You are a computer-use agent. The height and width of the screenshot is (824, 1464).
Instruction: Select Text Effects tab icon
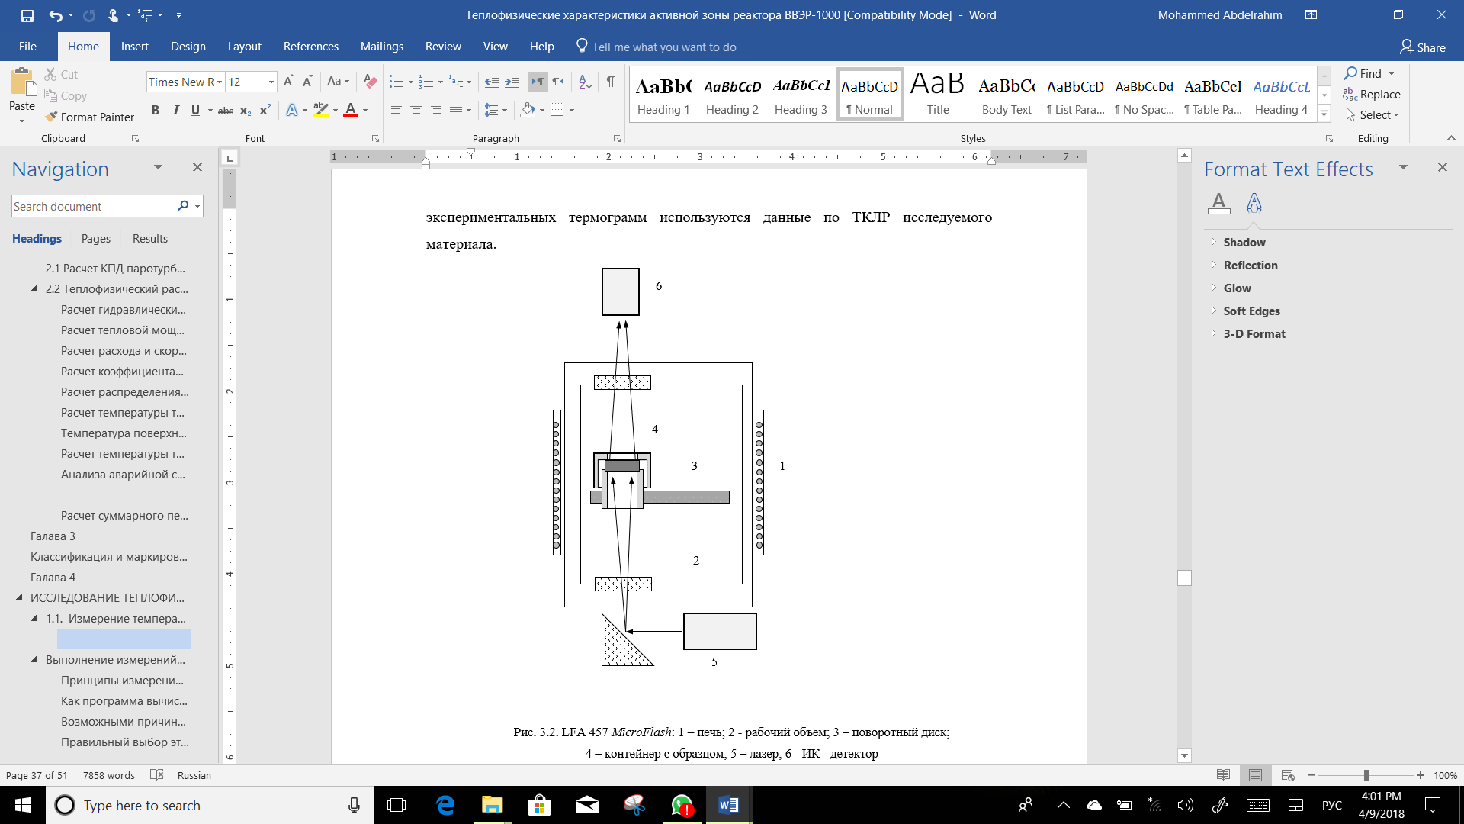click(x=1254, y=203)
